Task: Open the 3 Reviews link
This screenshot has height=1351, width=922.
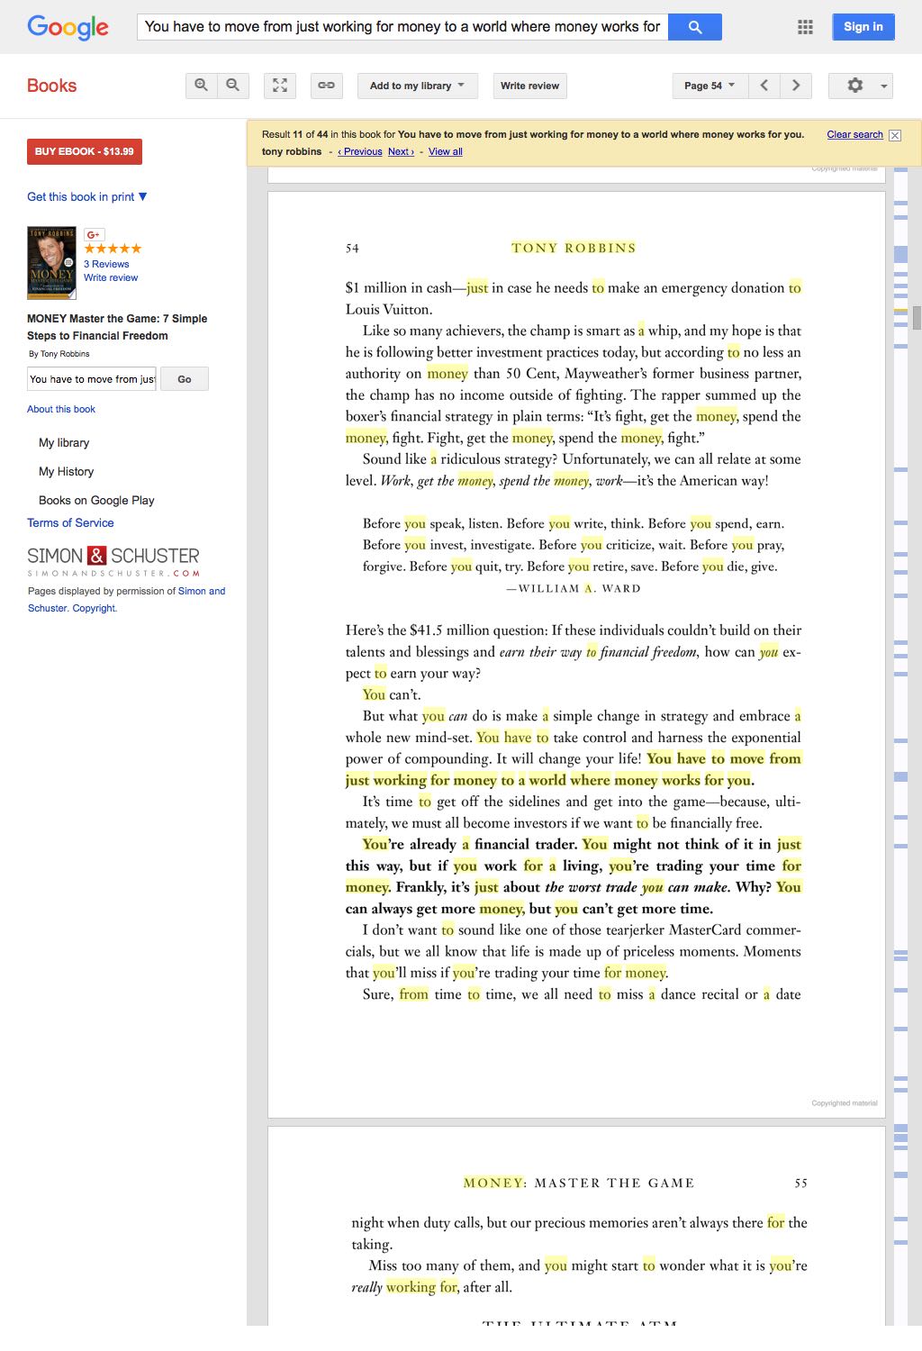Action: tap(106, 264)
